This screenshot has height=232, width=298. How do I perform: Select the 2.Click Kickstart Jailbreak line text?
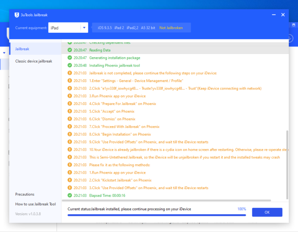pos(120,180)
